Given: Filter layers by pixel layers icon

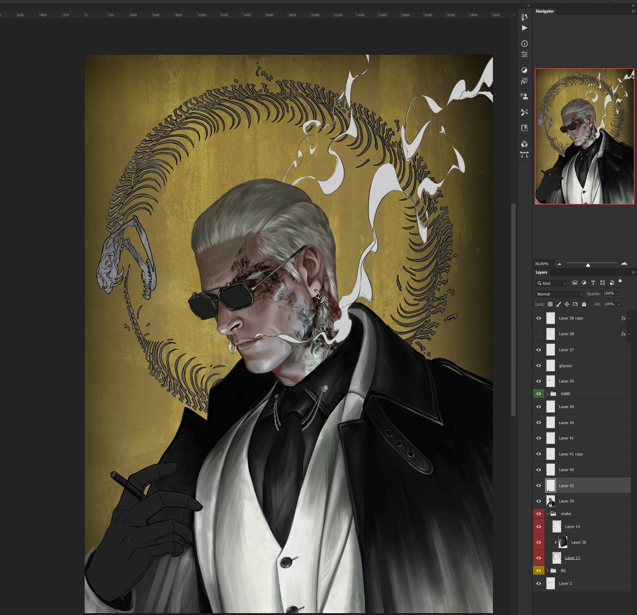Looking at the screenshot, I should pyautogui.click(x=574, y=283).
